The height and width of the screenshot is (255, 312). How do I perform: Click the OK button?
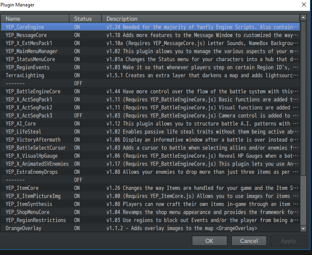[x=209, y=241]
